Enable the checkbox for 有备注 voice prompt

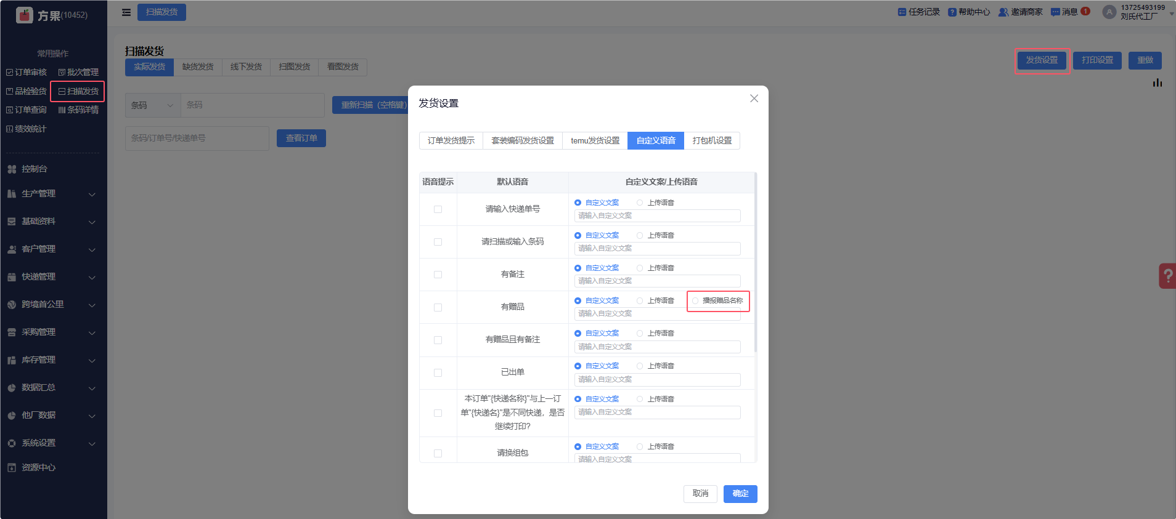[438, 275]
